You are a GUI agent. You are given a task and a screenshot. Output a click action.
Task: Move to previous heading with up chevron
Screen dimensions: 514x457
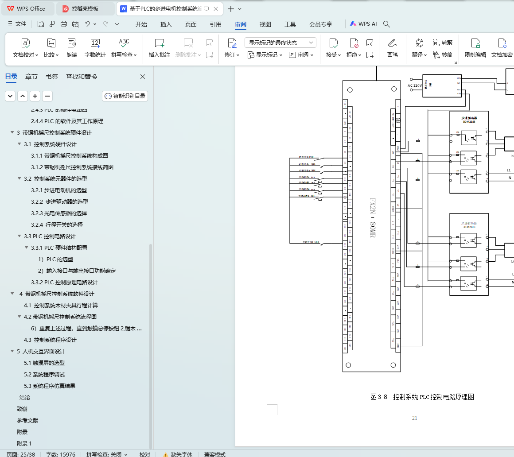click(23, 96)
